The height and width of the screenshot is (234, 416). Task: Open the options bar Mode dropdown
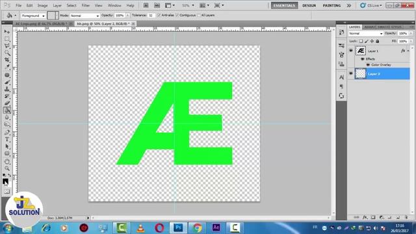point(84,16)
